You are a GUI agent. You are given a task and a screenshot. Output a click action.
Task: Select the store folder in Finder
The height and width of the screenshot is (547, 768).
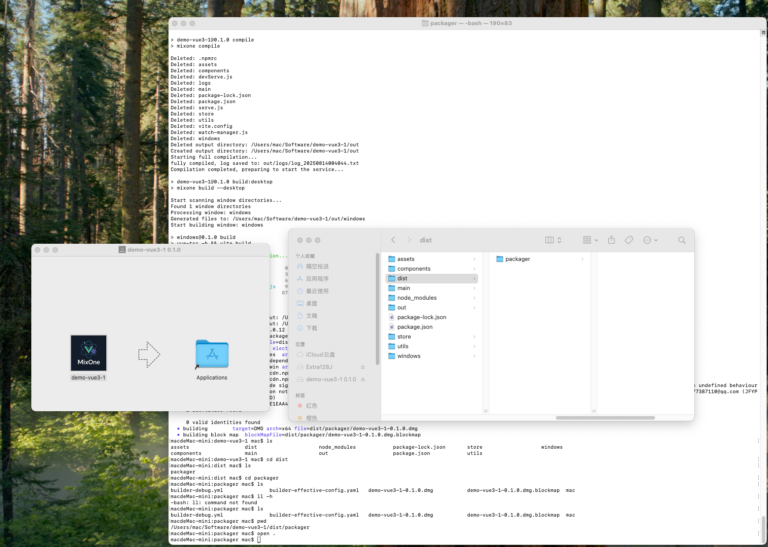[x=431, y=336]
